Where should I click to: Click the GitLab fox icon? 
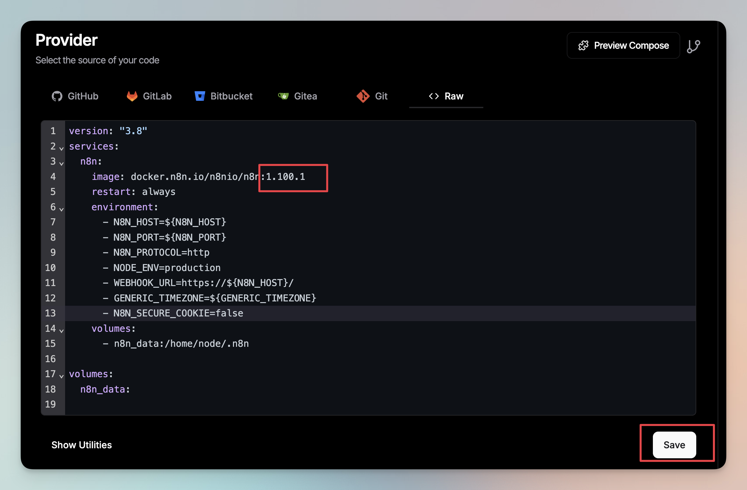tap(132, 96)
